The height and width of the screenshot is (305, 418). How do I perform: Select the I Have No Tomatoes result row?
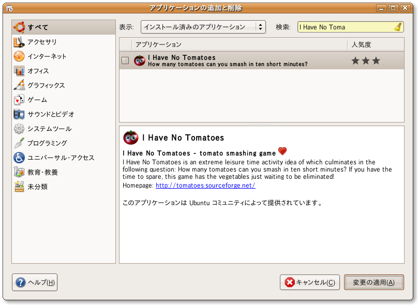point(262,60)
